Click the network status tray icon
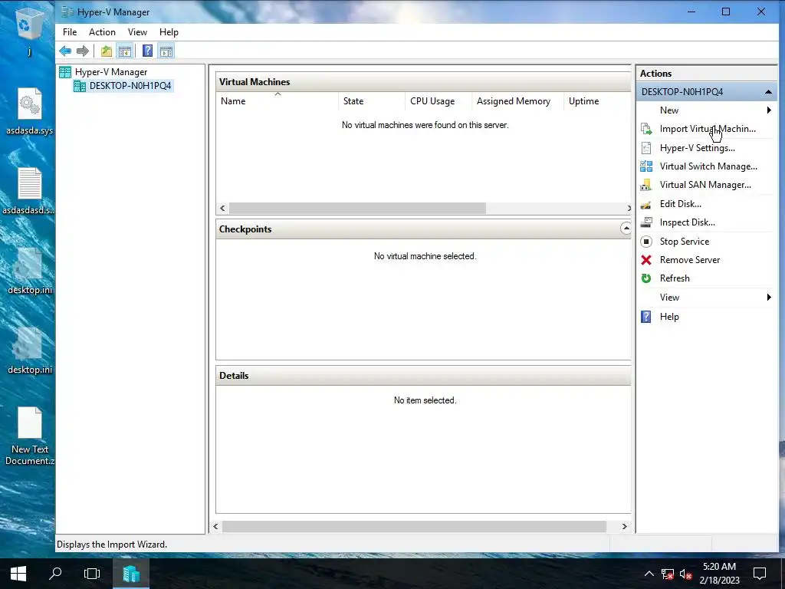 coord(668,574)
